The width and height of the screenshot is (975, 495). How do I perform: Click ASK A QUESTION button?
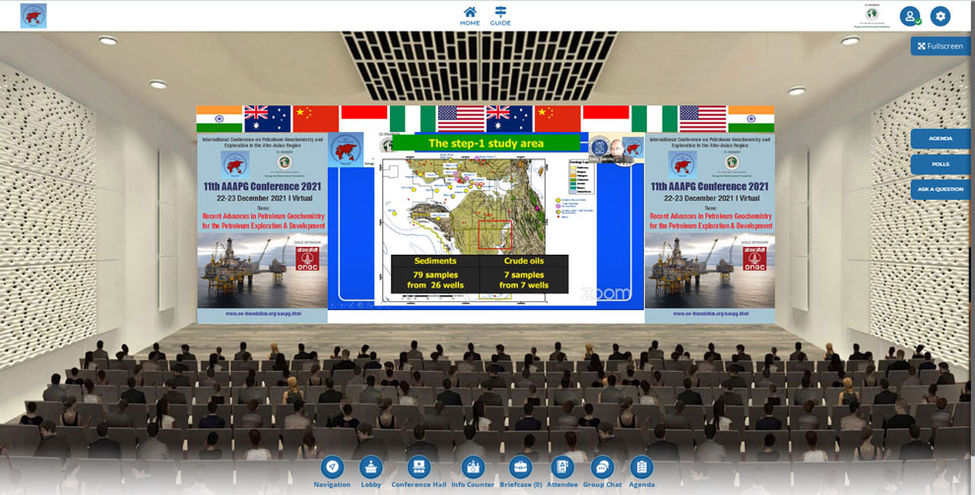pyautogui.click(x=941, y=189)
